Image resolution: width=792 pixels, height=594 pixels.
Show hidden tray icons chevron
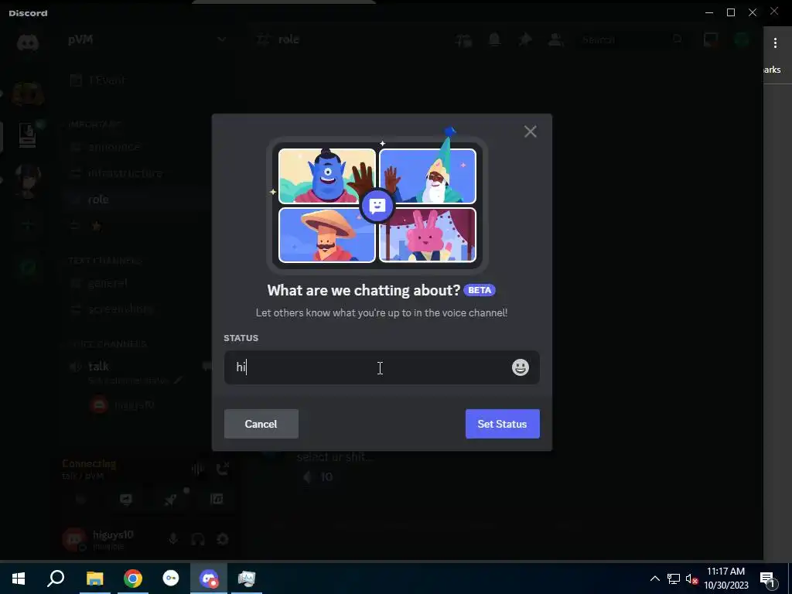point(654,579)
